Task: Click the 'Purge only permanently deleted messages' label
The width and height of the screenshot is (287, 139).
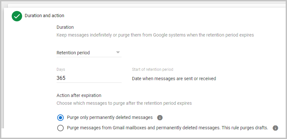Action: pyautogui.click(x=110, y=117)
